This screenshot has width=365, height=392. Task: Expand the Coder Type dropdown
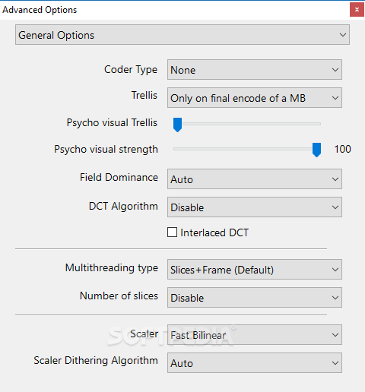point(255,70)
